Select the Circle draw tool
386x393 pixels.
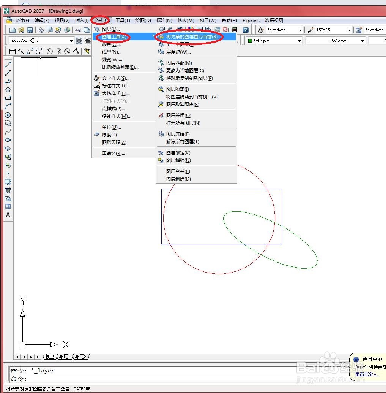[8, 115]
